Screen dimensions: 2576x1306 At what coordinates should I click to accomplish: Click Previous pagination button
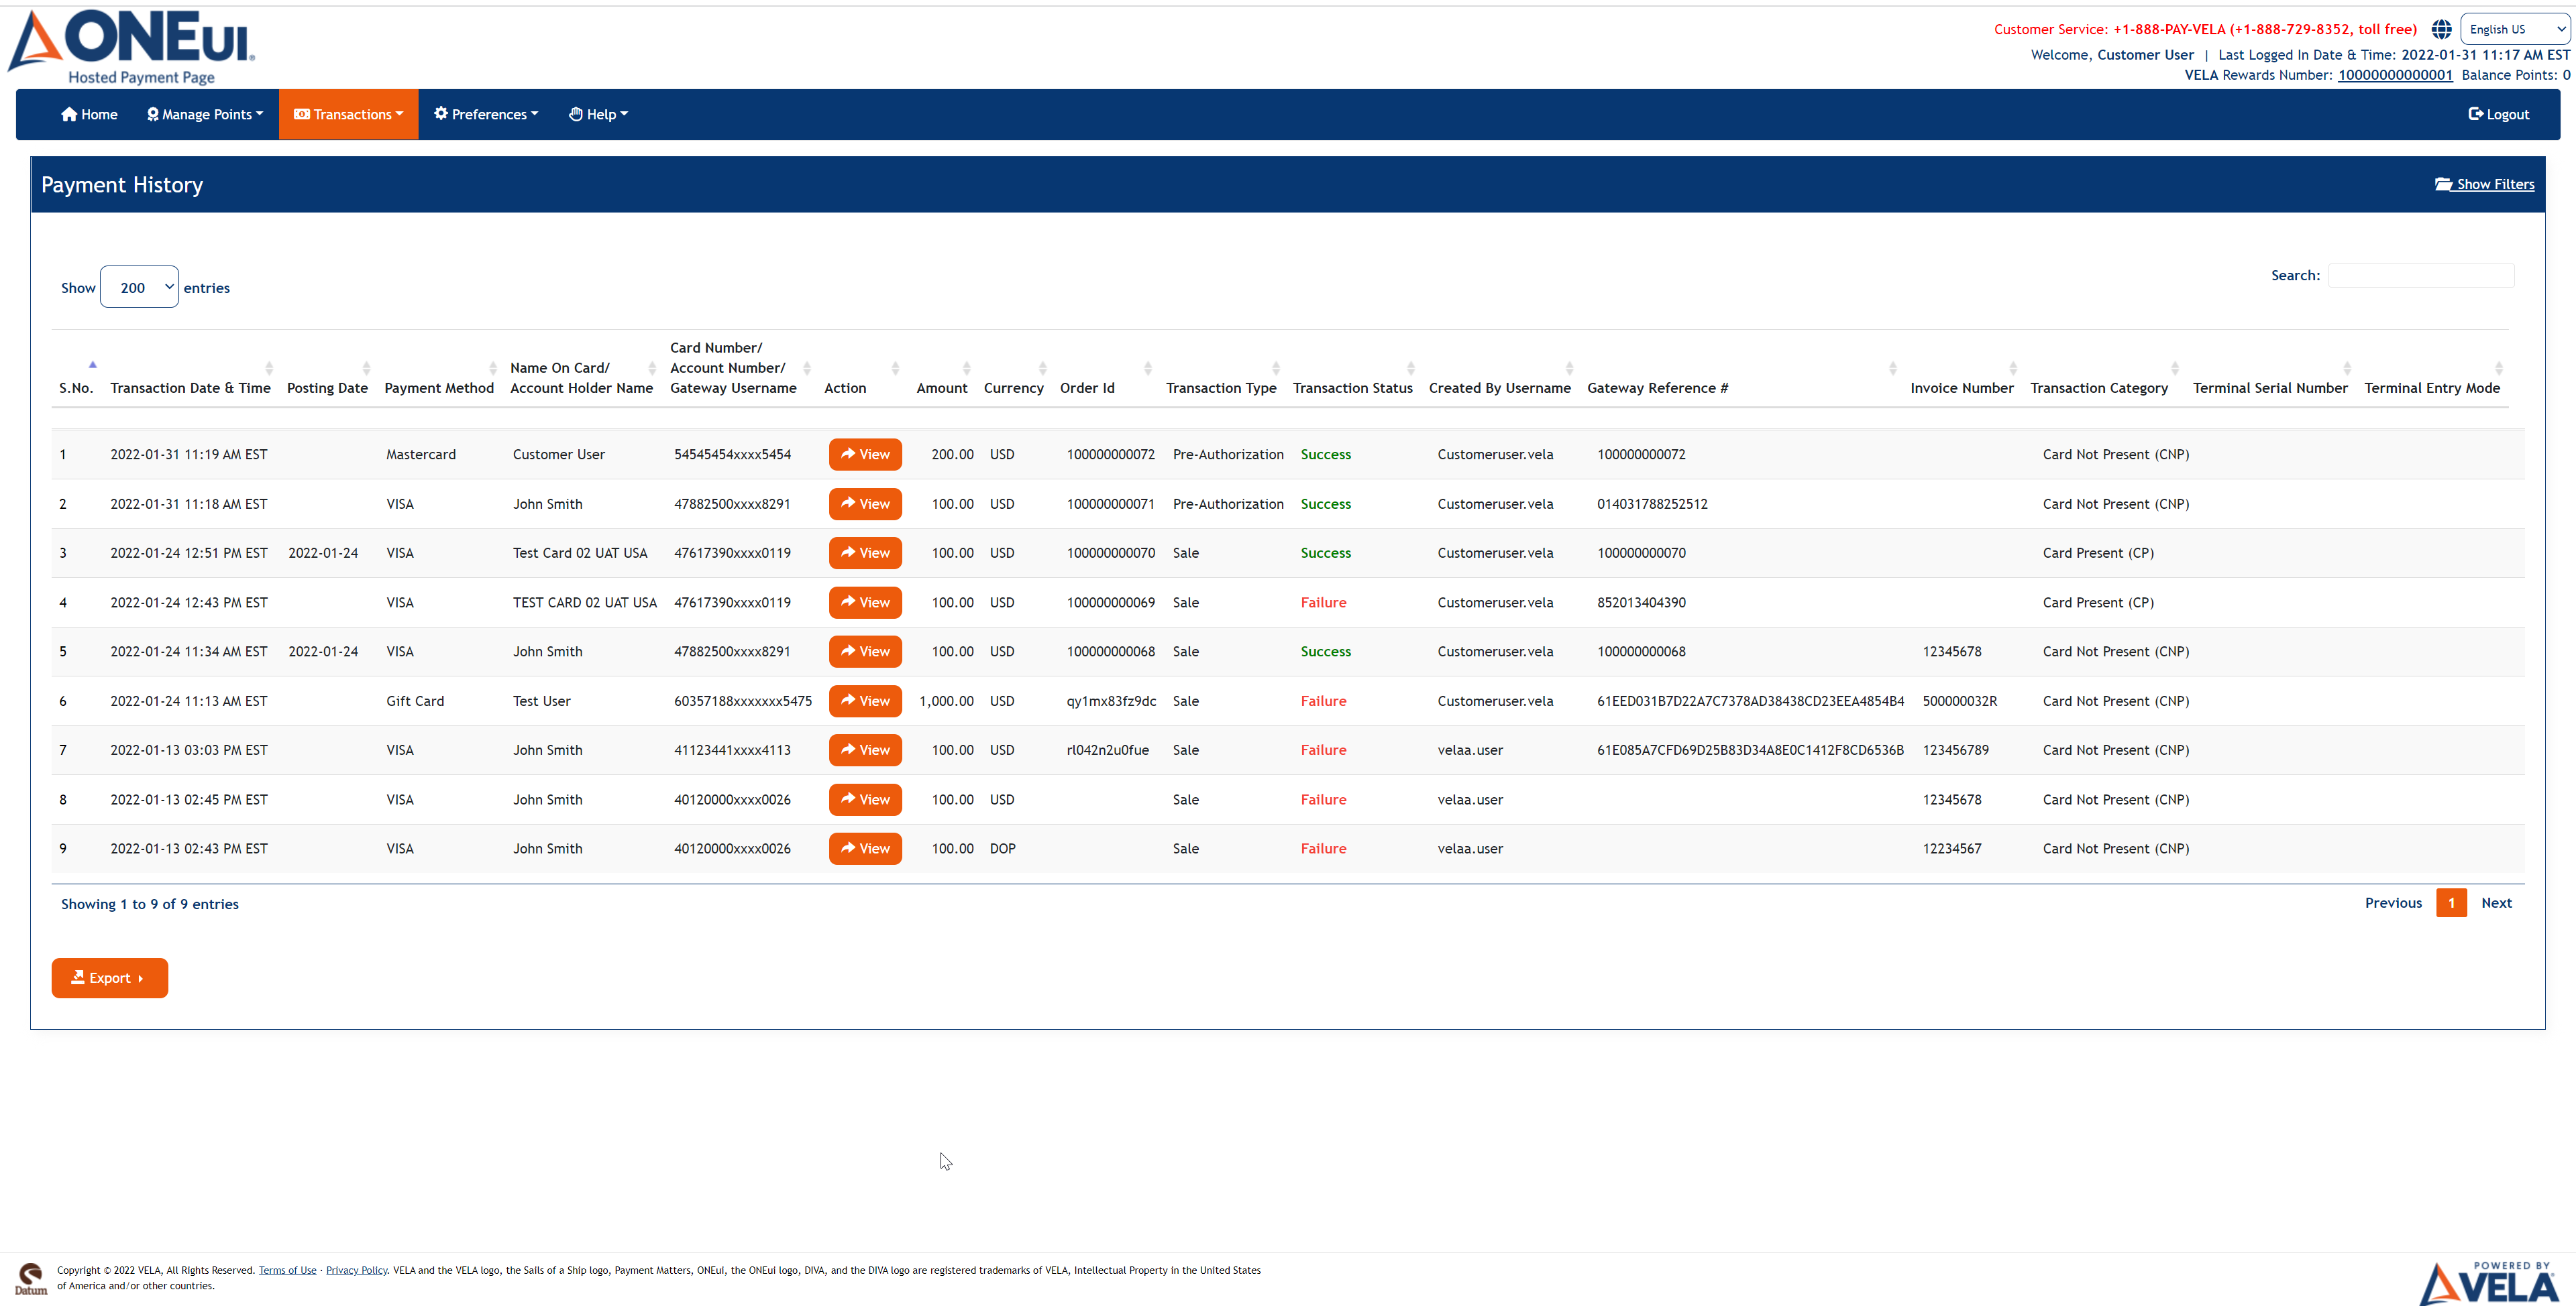coord(2393,902)
